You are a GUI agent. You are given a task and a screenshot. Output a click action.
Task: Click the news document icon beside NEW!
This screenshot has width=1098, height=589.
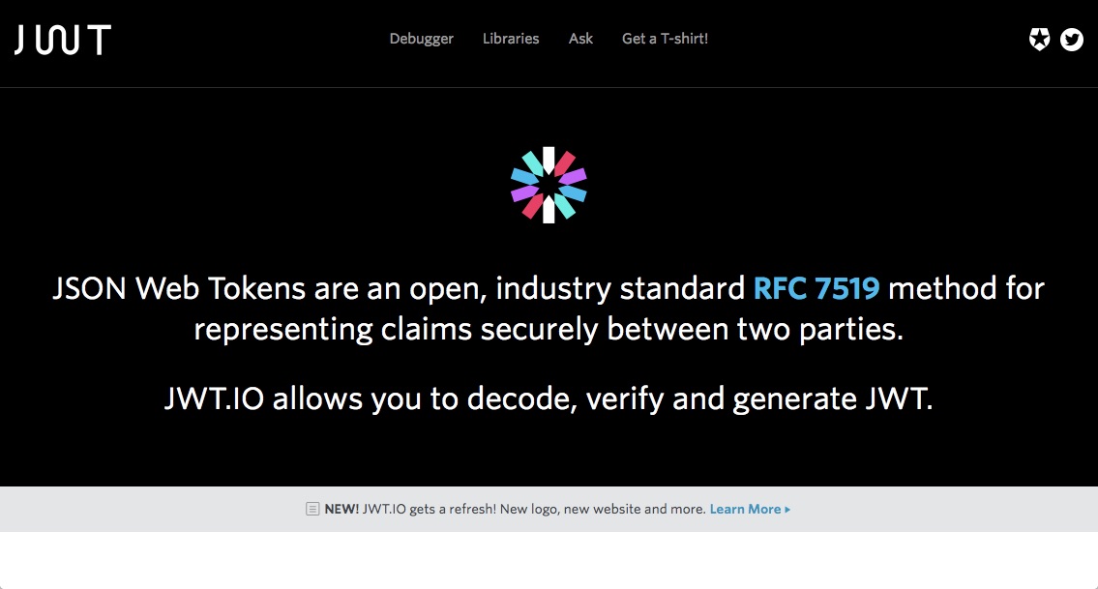[312, 509]
